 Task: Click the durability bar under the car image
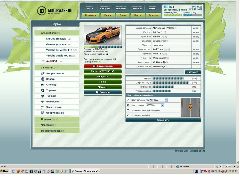coord(103,47)
